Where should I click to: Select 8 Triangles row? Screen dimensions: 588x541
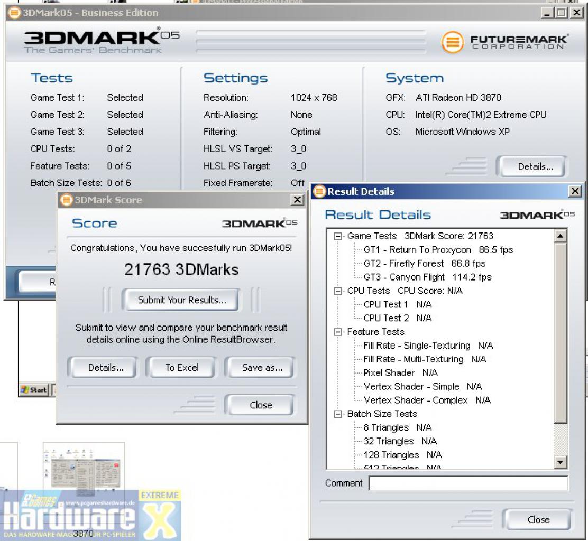click(398, 427)
